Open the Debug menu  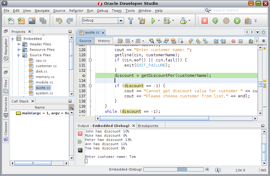(102, 11)
